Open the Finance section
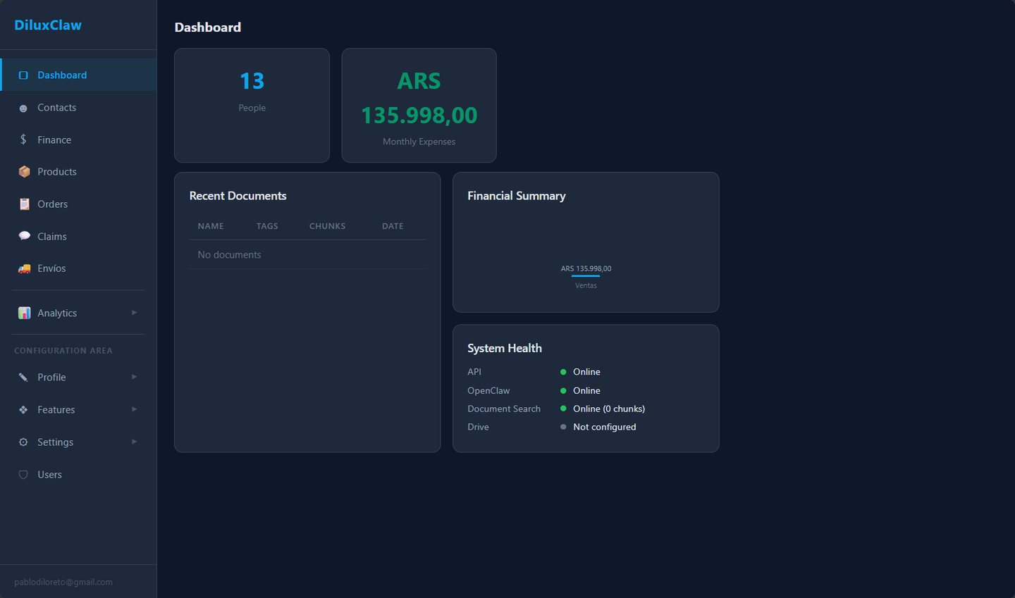The image size is (1015, 598). point(78,139)
